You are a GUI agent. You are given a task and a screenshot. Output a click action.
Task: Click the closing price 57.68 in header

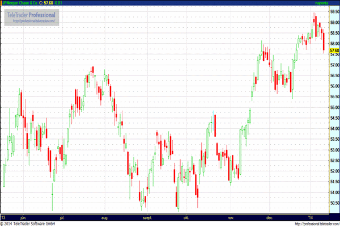[48, 3]
